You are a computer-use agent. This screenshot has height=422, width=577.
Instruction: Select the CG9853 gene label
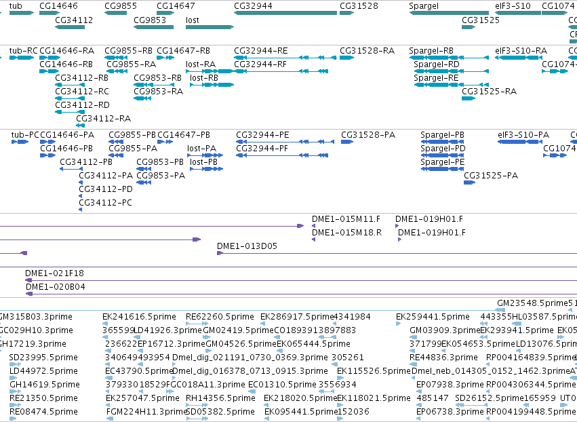(150, 20)
